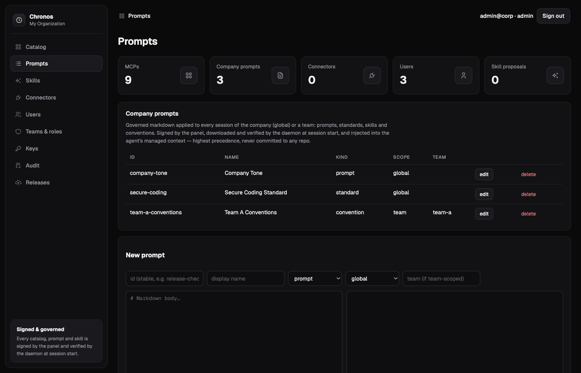Screen dimensions: 581x373
Task: Click the Chronos clock logo icon
Action: point(19,20)
